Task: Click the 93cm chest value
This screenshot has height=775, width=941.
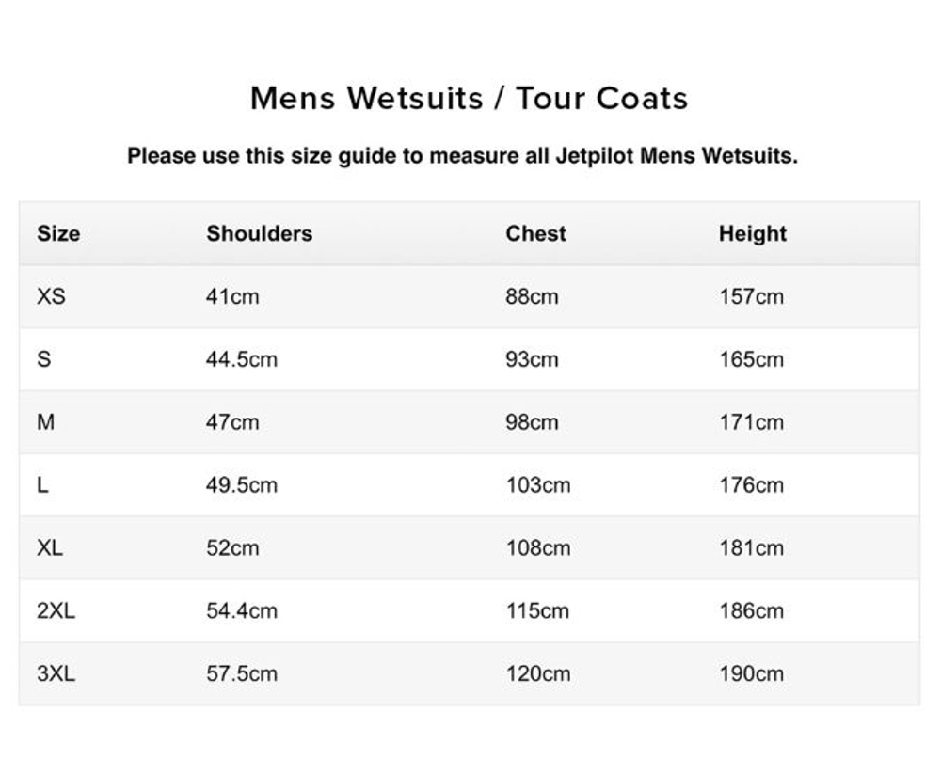Action: point(532,359)
